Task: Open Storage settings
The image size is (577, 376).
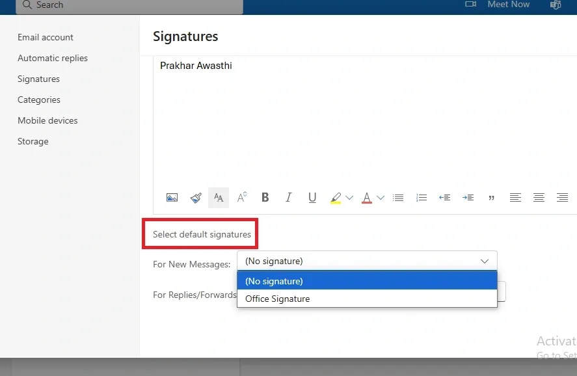Action: (33, 141)
